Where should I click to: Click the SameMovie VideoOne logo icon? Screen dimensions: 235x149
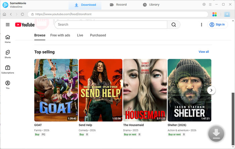pyautogui.click(x=5, y=5)
